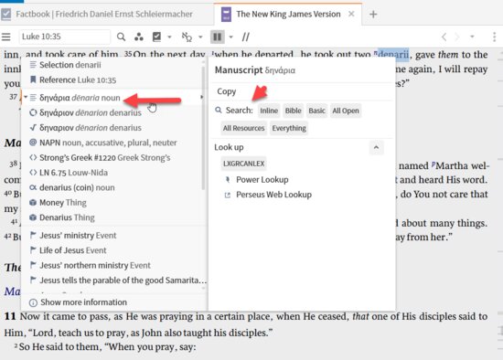Open the kebab panel menu icon
503x360 pixels.
click(x=495, y=37)
